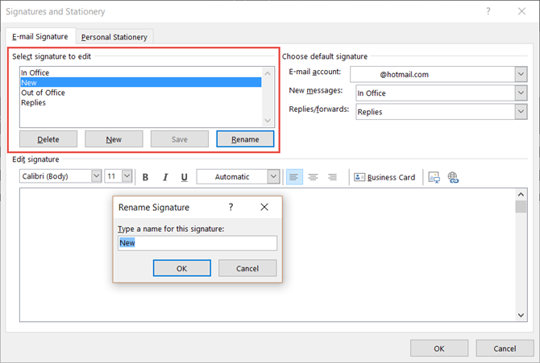540x363 pixels.
Task: Confirm rename with OK in Rename Signature
Action: tap(182, 268)
